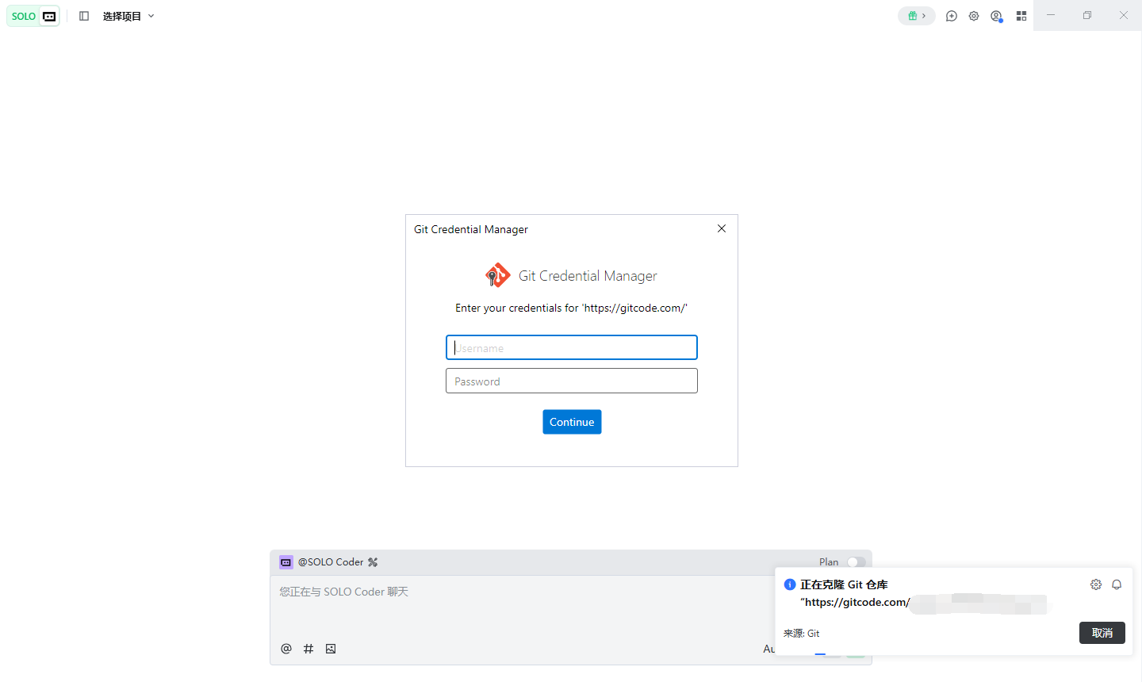Attach an image with the picture icon
Image resolution: width=1142 pixels, height=682 pixels.
click(x=331, y=649)
